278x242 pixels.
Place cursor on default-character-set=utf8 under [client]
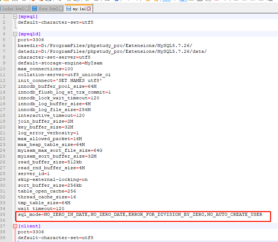click(x=56, y=238)
